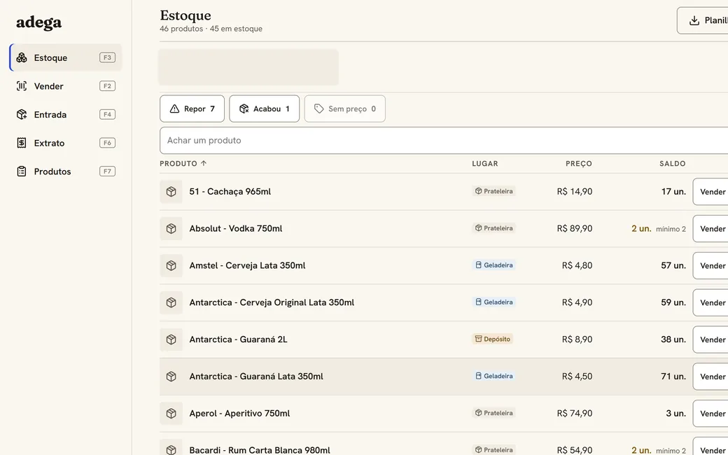Click the box icon for Antarctica - Guaraná 2L
728x455 pixels.
(x=171, y=339)
